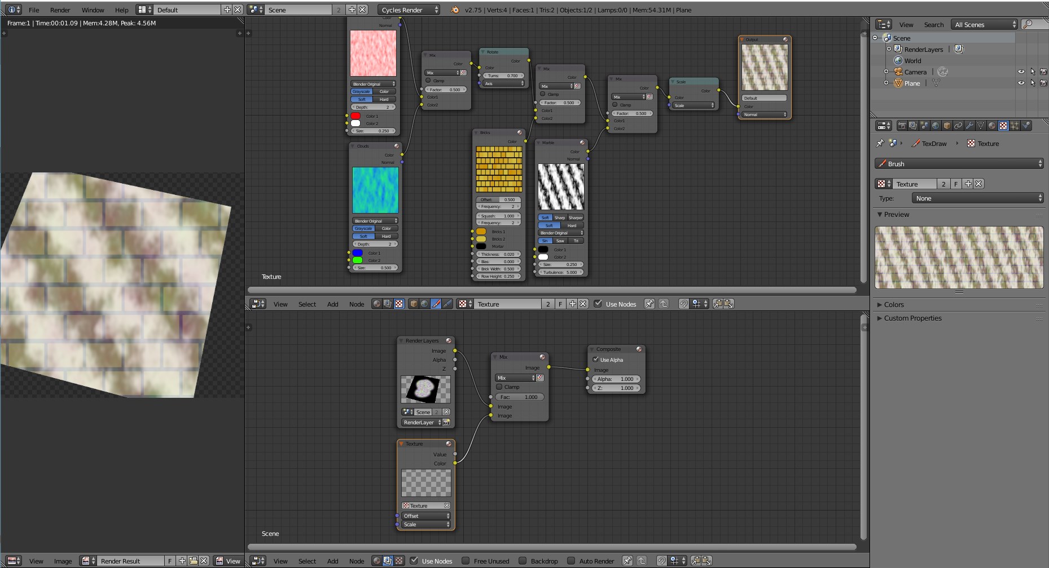Select Brush texture type in texture node header
This screenshot has width=1049, height=568.
pyautogui.click(x=436, y=304)
